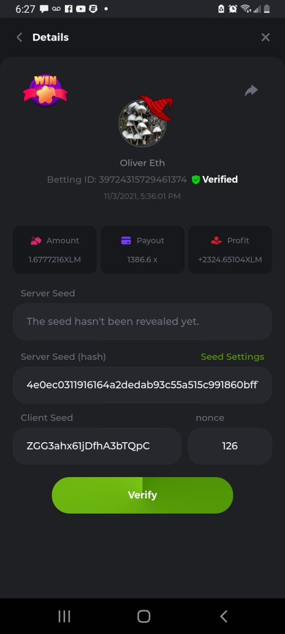
Task: Select the Client Seed field
Action: click(97, 446)
